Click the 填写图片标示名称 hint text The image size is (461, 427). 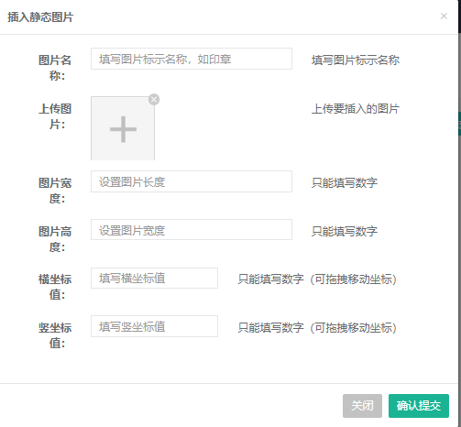coord(356,60)
